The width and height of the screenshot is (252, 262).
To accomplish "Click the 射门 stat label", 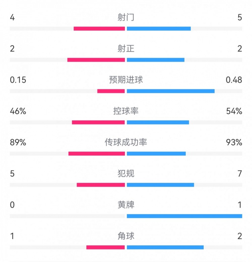I will coord(126,17).
